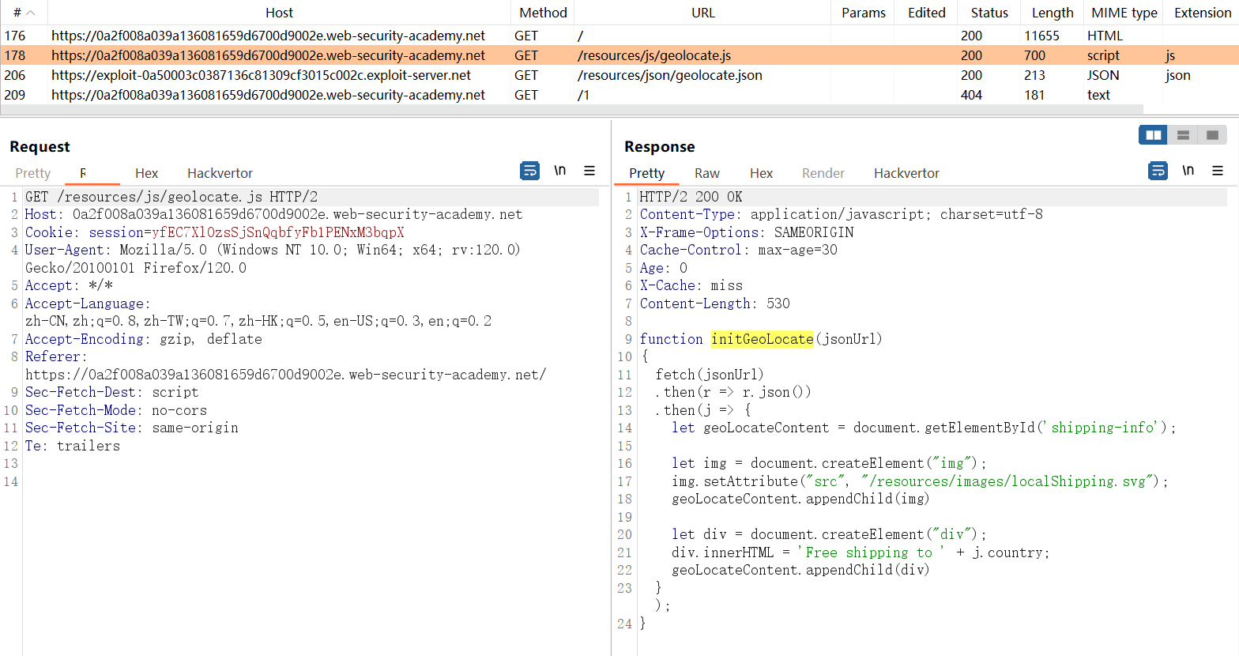The width and height of the screenshot is (1239, 656).
Task: Switch to combined single-pane layout view
Action: [x=1212, y=135]
